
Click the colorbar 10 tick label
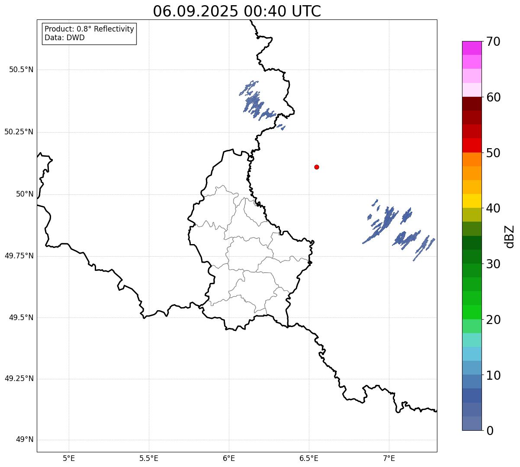(x=493, y=376)
